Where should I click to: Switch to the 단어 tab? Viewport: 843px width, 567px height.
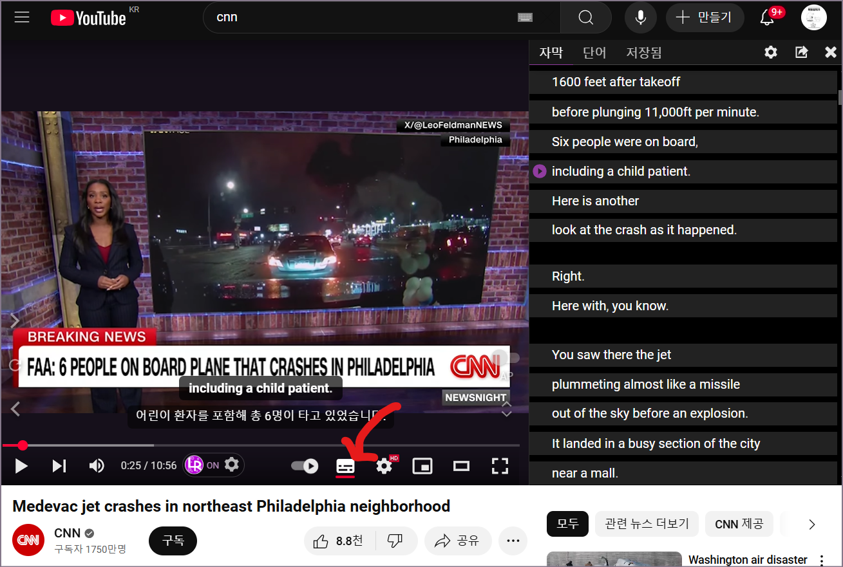point(594,53)
